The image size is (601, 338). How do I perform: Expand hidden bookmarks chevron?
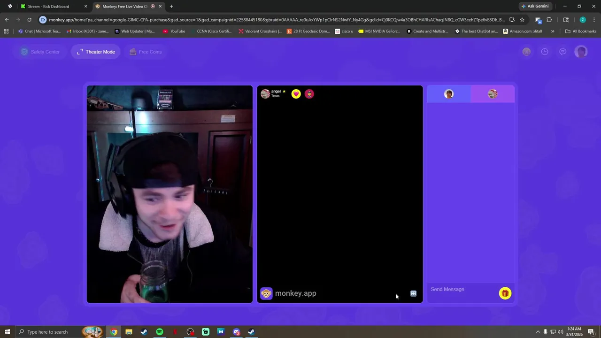(x=553, y=31)
